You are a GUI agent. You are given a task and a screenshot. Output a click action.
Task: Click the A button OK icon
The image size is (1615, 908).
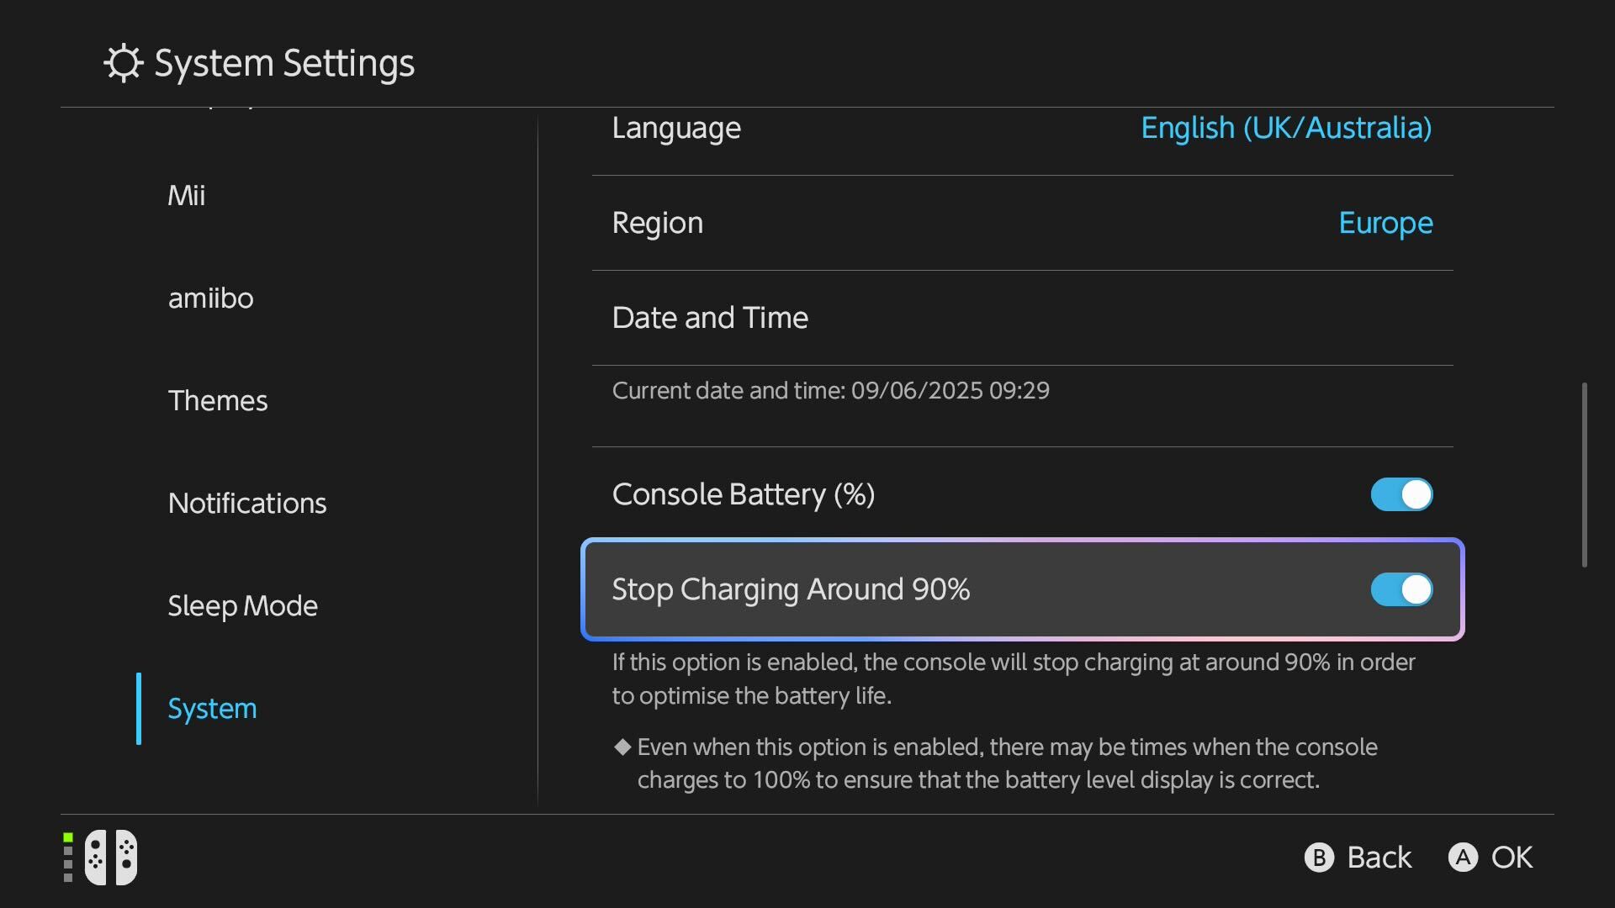(1463, 858)
